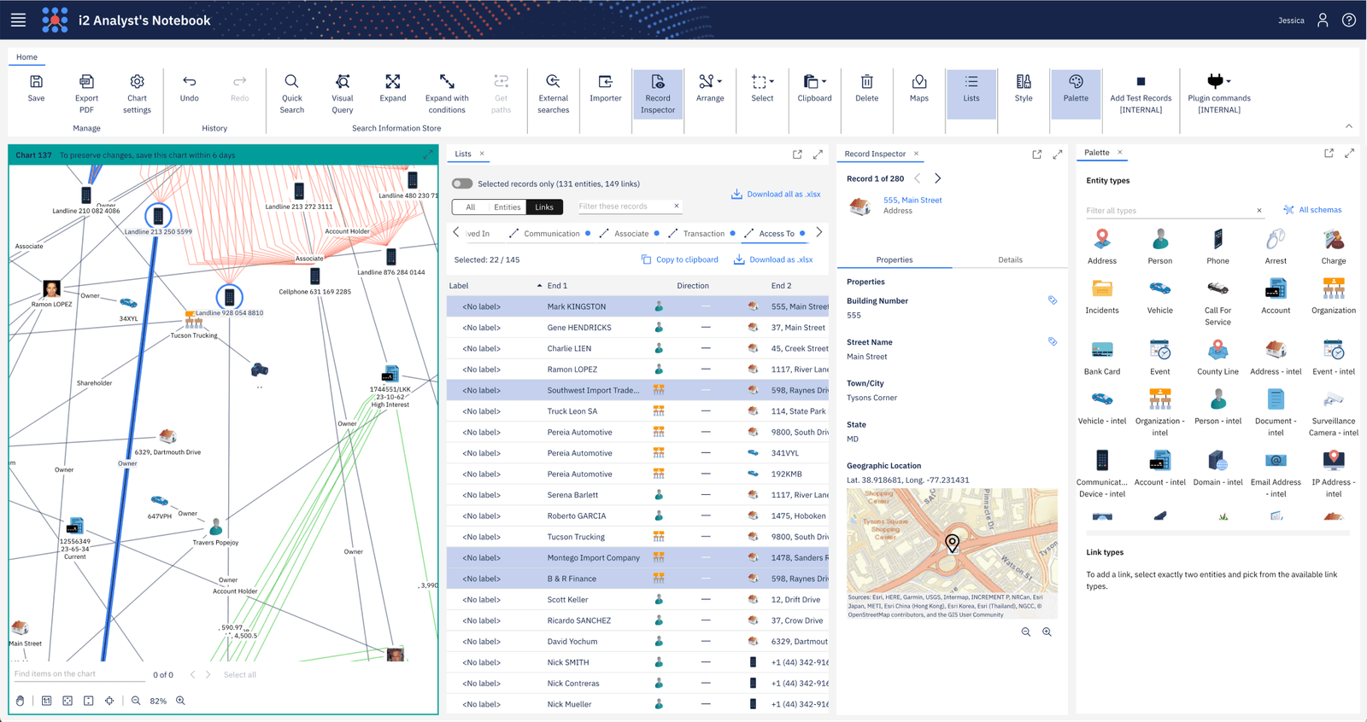
Task: Undo the last action
Action: 190,88
